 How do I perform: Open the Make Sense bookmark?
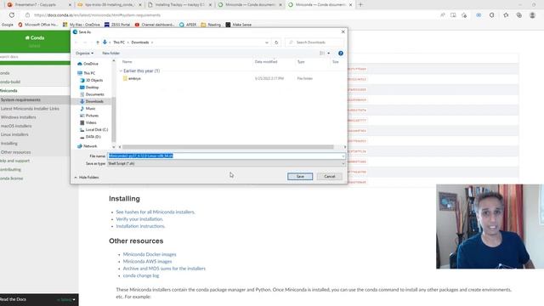[238, 25]
